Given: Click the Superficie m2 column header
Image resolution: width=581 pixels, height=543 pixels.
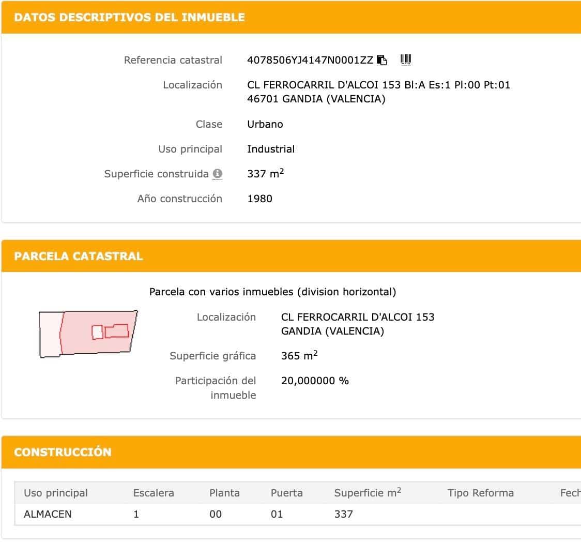Looking at the screenshot, I should (x=367, y=493).
